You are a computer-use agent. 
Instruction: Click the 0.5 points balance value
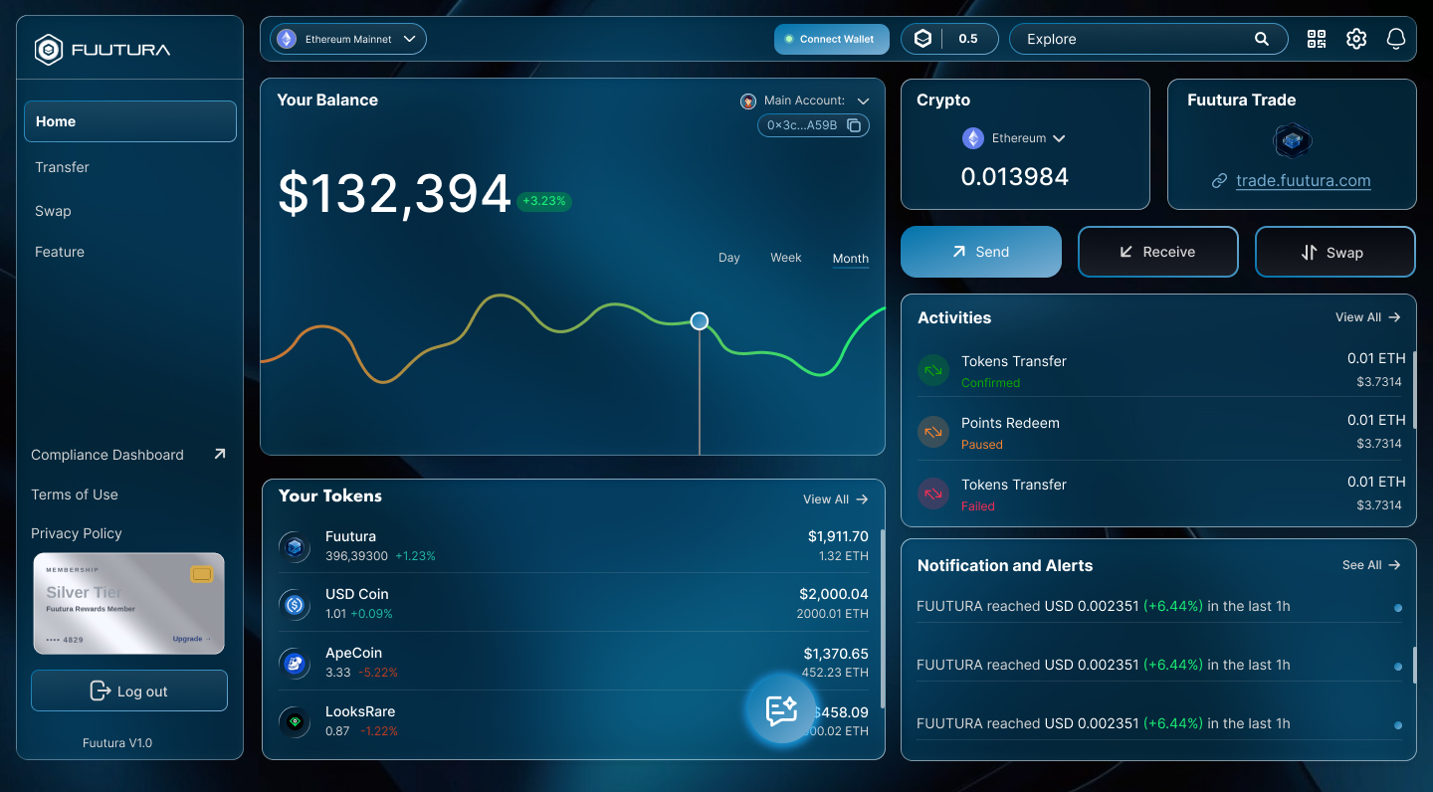(x=968, y=39)
